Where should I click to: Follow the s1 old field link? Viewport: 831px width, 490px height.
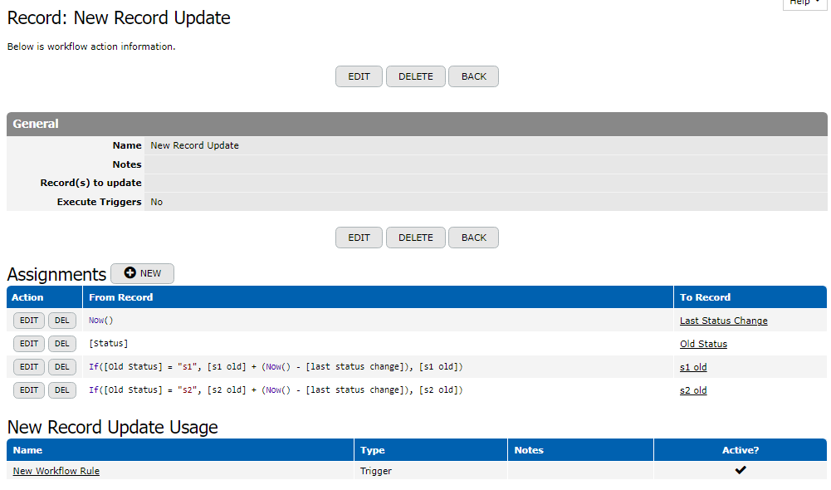(x=693, y=367)
